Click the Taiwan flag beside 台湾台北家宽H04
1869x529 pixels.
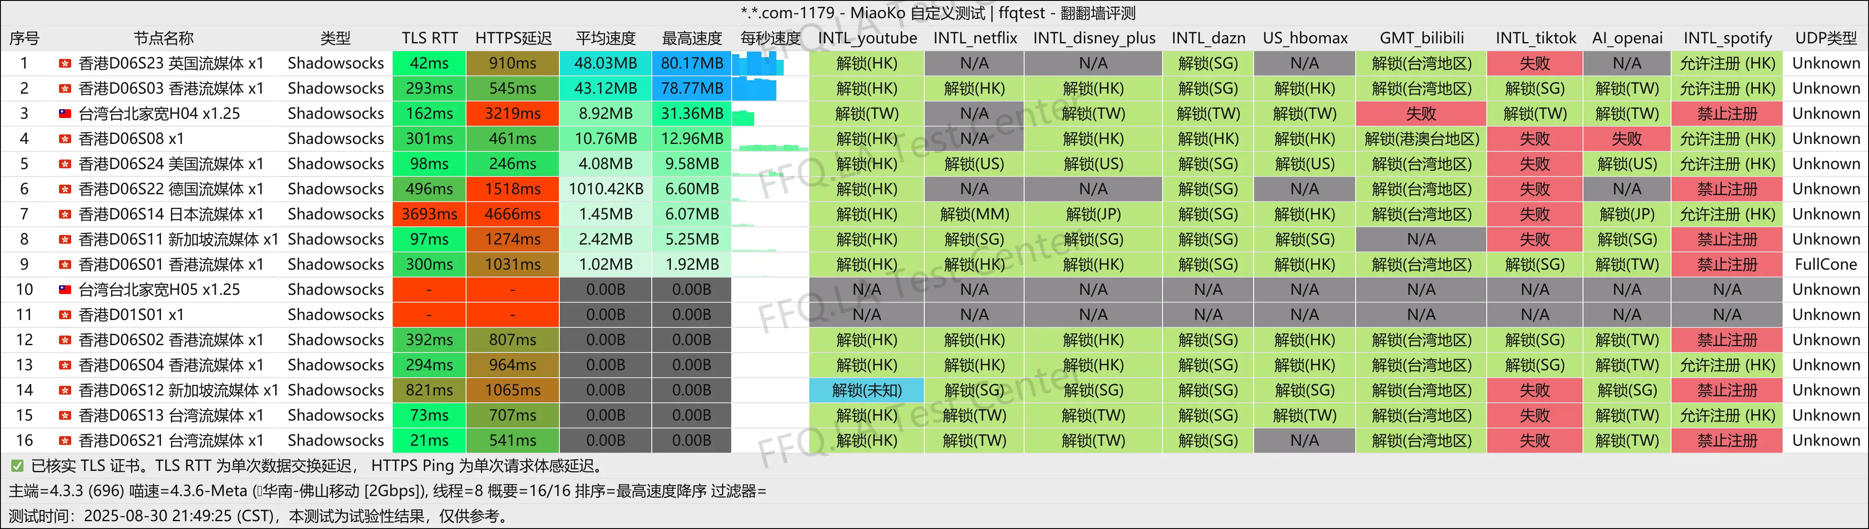tap(65, 114)
